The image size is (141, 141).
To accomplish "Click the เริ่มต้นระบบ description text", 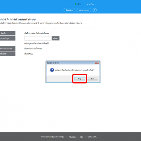I will (29, 54).
